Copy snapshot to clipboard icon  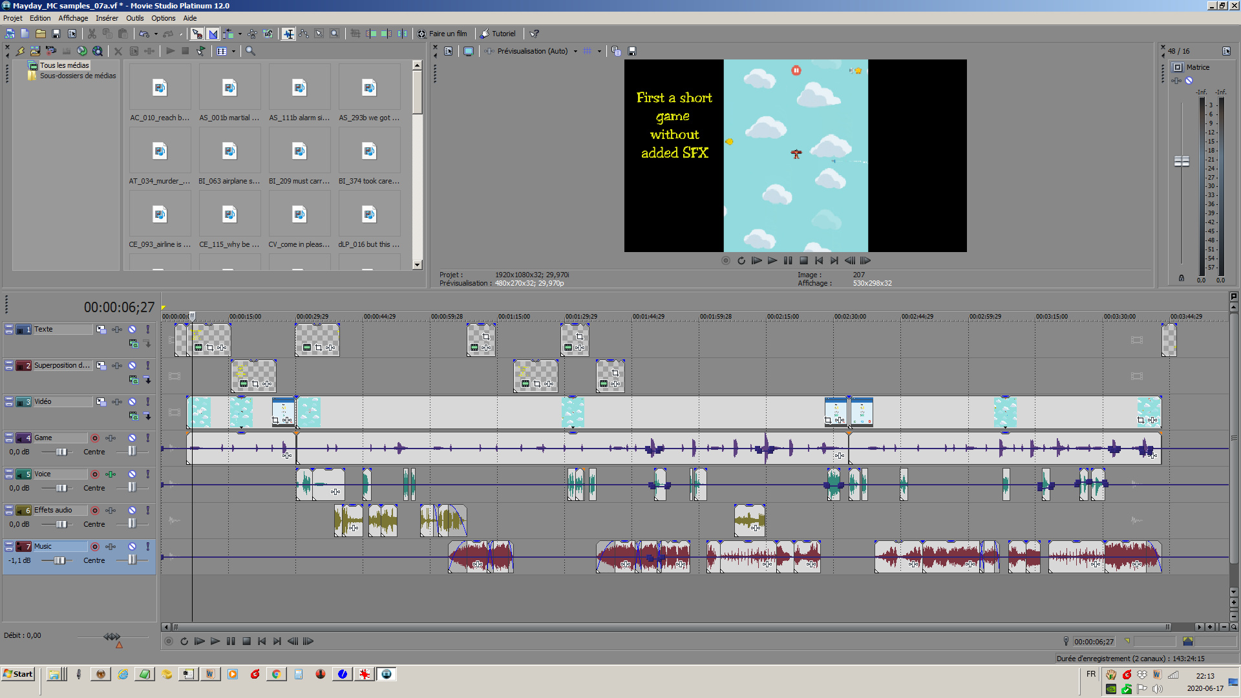[616, 51]
